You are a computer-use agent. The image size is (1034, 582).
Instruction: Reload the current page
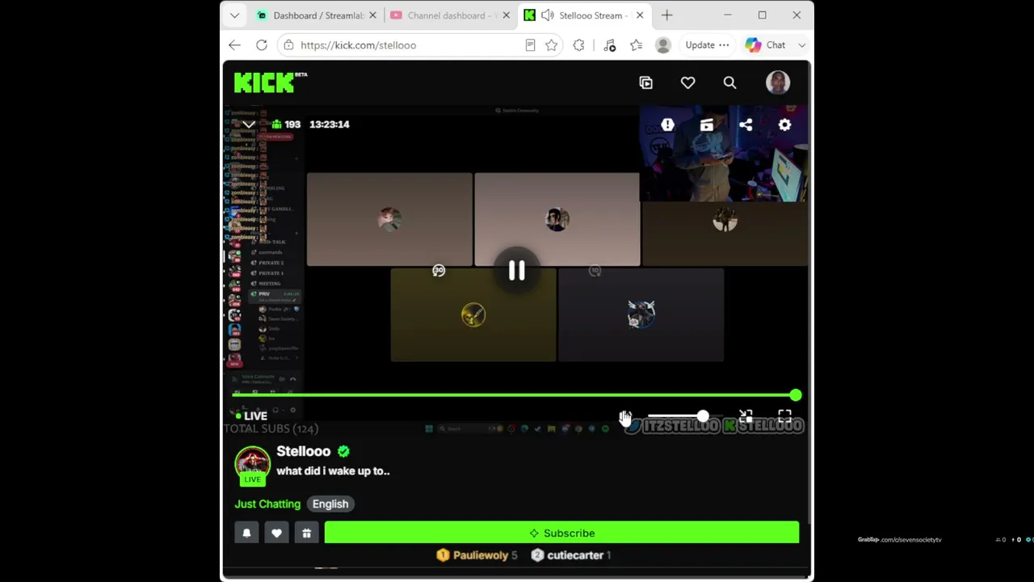[x=262, y=45]
